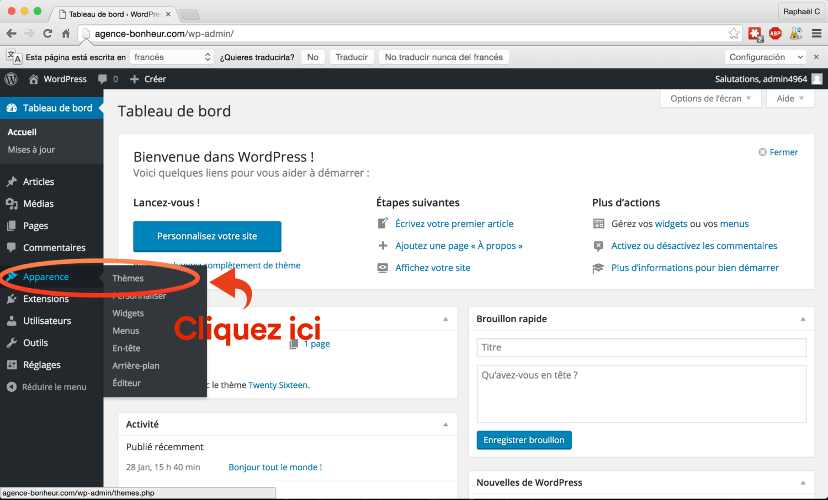
Task: Open the red puzzle extension icon
Action: pyautogui.click(x=755, y=34)
